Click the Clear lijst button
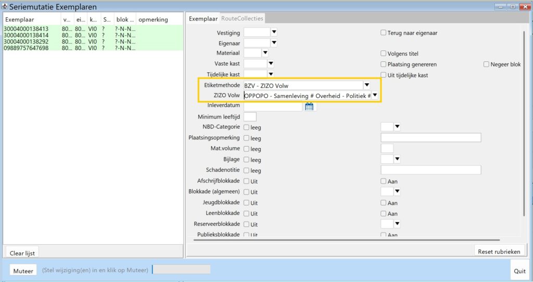Viewport: 533px width, 282px height. pyautogui.click(x=22, y=253)
